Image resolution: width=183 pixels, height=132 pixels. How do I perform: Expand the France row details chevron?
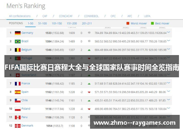pyautogui.click(x=168, y=83)
